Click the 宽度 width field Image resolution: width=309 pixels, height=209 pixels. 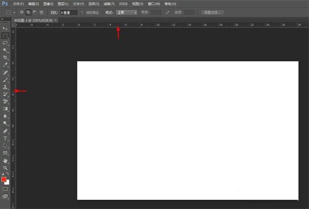point(156,12)
